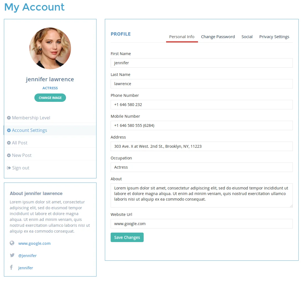Click the sign out arrow icon
The width and height of the screenshot is (302, 281).
point(9,168)
